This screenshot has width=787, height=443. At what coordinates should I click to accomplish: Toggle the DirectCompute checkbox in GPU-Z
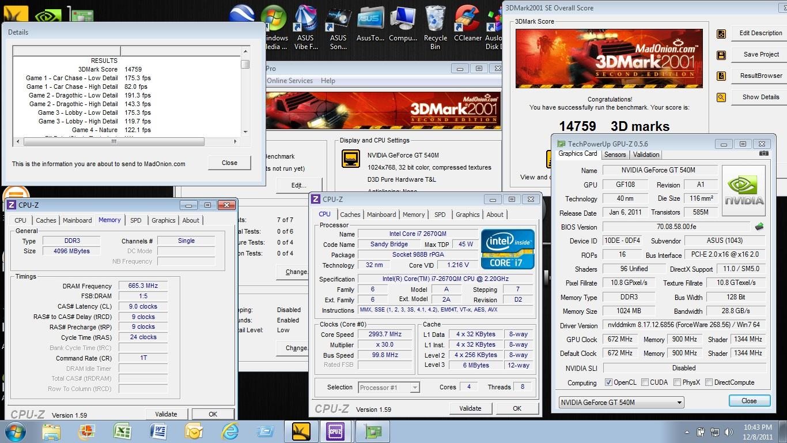[x=709, y=382]
